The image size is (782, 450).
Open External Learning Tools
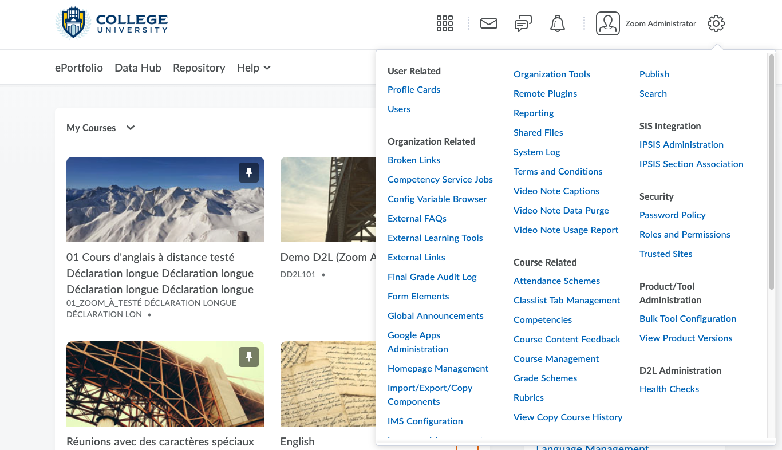[435, 238]
